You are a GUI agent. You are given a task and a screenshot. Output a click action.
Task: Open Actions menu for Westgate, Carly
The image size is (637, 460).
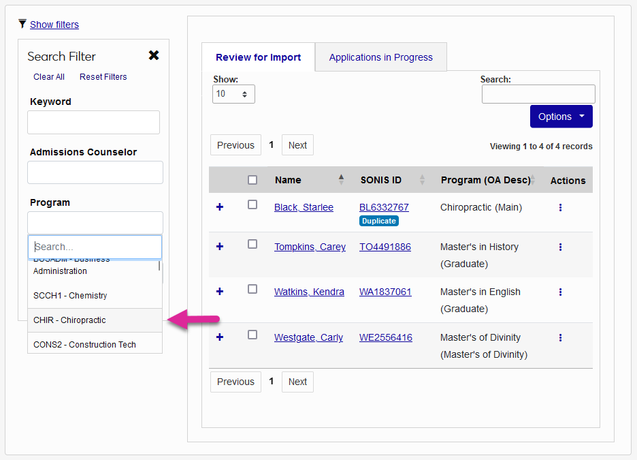(560, 337)
